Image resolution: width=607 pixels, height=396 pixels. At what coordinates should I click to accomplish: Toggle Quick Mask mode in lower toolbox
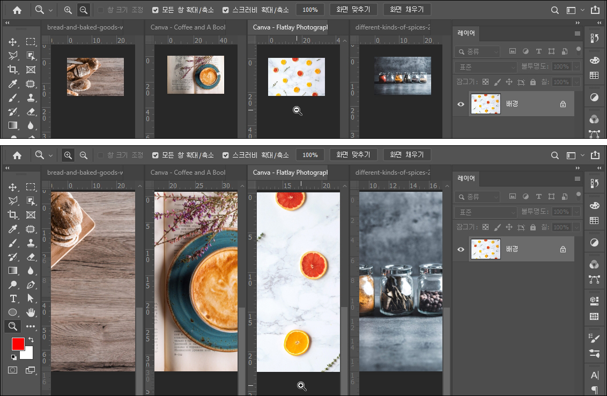[x=13, y=370]
